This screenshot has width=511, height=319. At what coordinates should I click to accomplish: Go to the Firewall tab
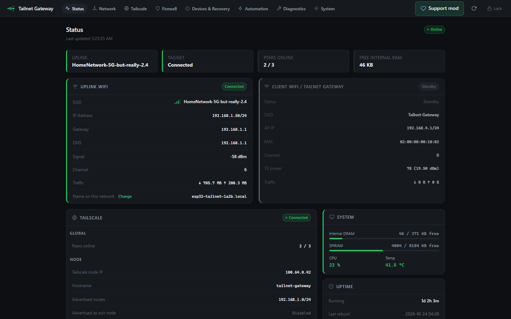click(166, 9)
